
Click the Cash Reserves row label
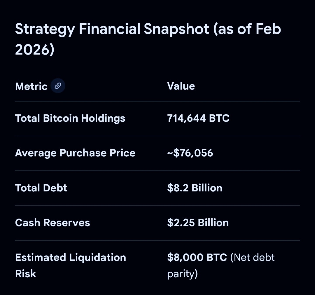pyautogui.click(x=52, y=223)
